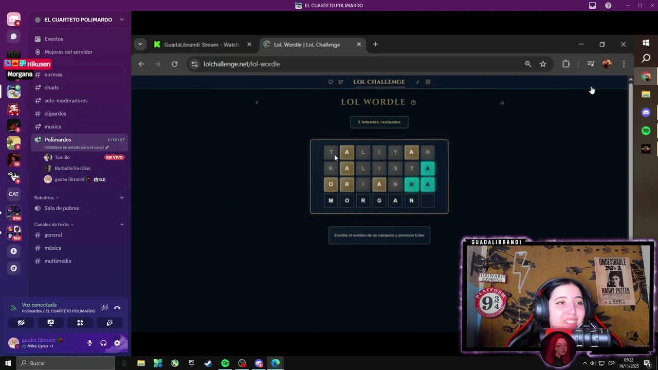The width and height of the screenshot is (658, 370).
Task: Mute Discord microphone
Action: pos(89,343)
